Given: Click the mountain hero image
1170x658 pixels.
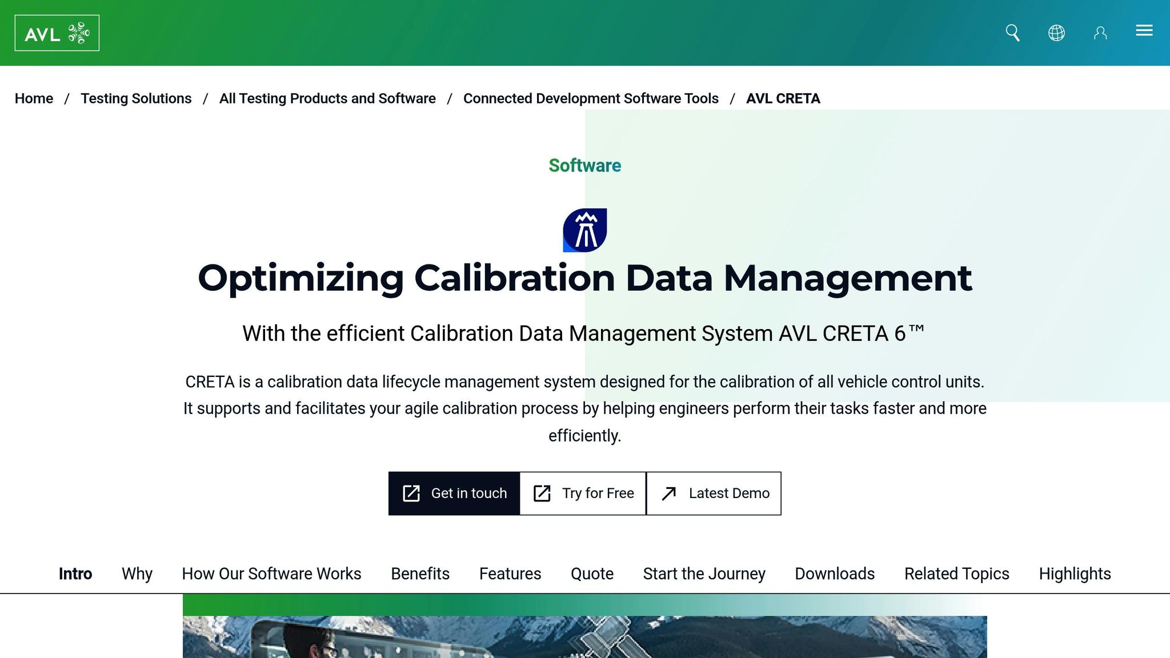Looking at the screenshot, I should click(x=584, y=637).
